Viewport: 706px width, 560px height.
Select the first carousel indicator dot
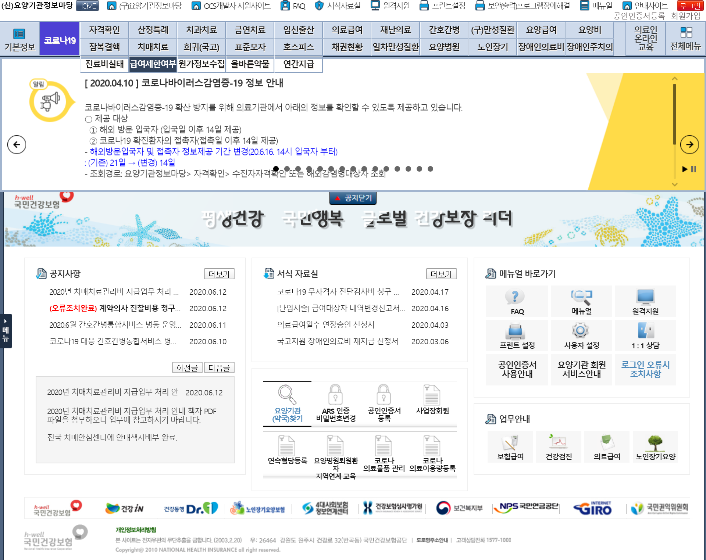pyautogui.click(x=276, y=169)
